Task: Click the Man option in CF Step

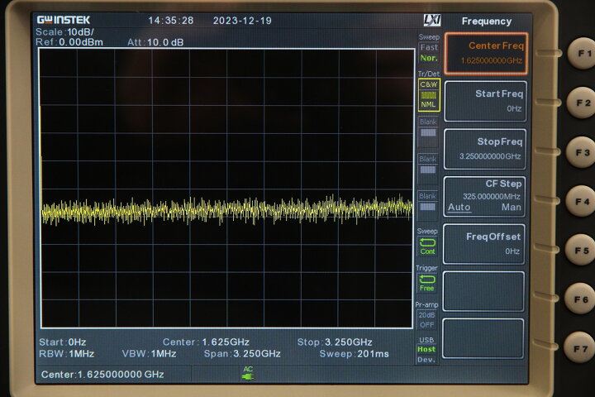Action: pyautogui.click(x=512, y=208)
